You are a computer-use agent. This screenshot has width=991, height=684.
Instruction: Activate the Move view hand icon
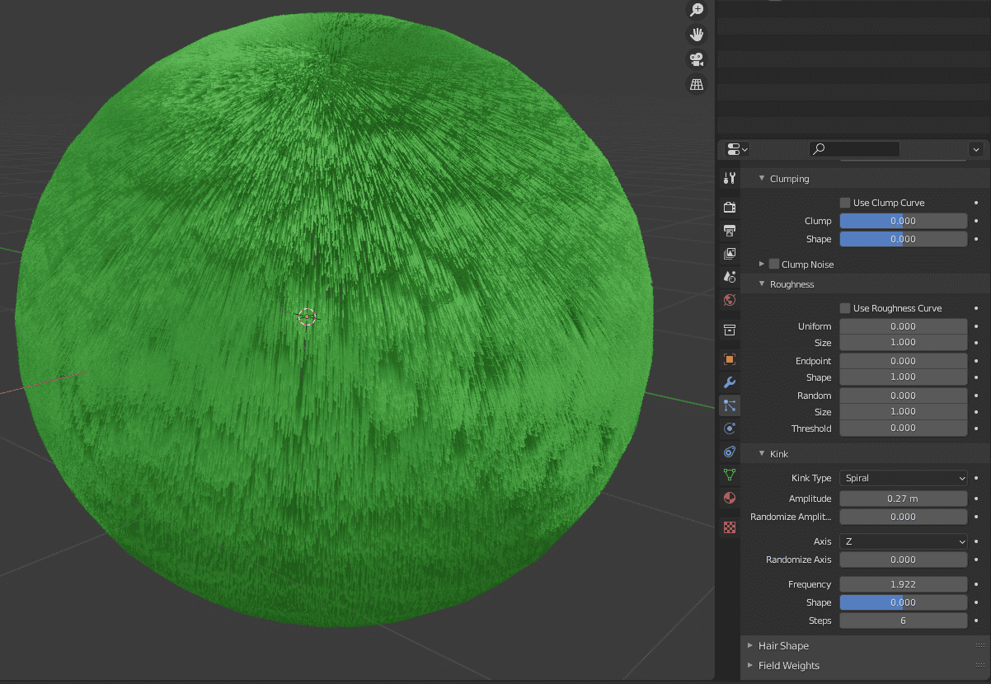click(x=697, y=34)
